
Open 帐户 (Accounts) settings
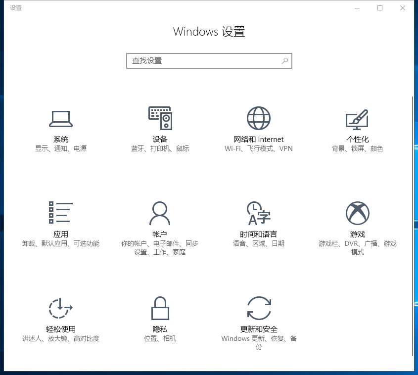[160, 223]
